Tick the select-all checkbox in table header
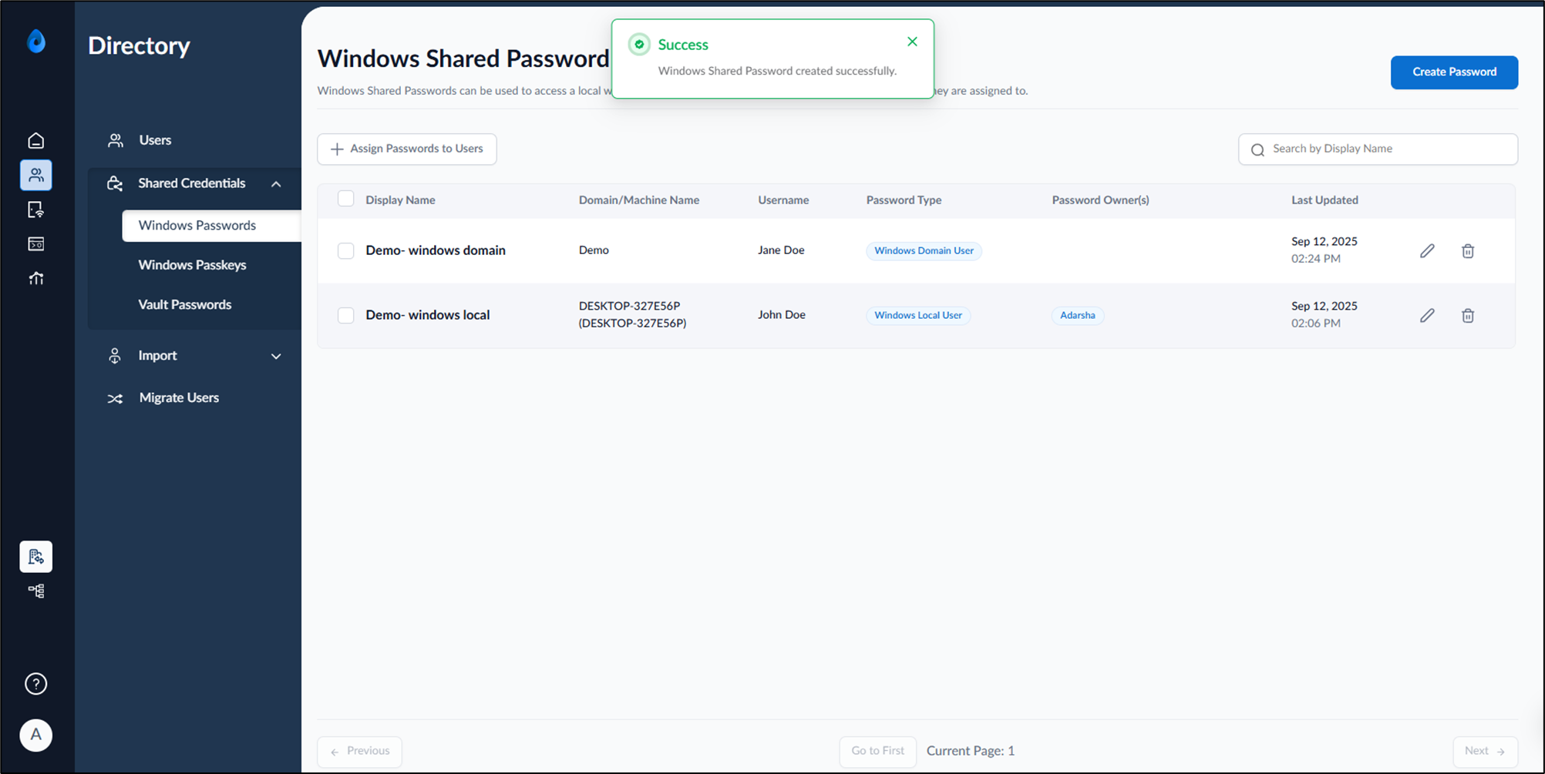 coord(346,199)
